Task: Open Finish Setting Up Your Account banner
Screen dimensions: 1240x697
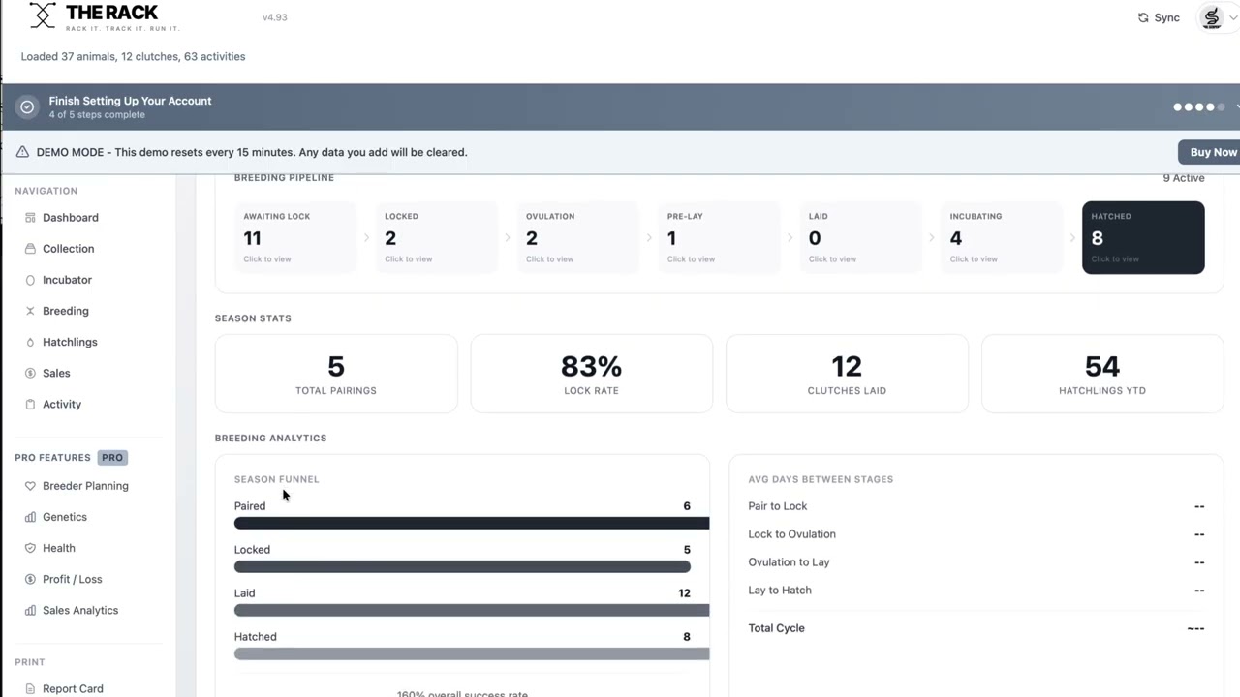Action: coord(620,106)
